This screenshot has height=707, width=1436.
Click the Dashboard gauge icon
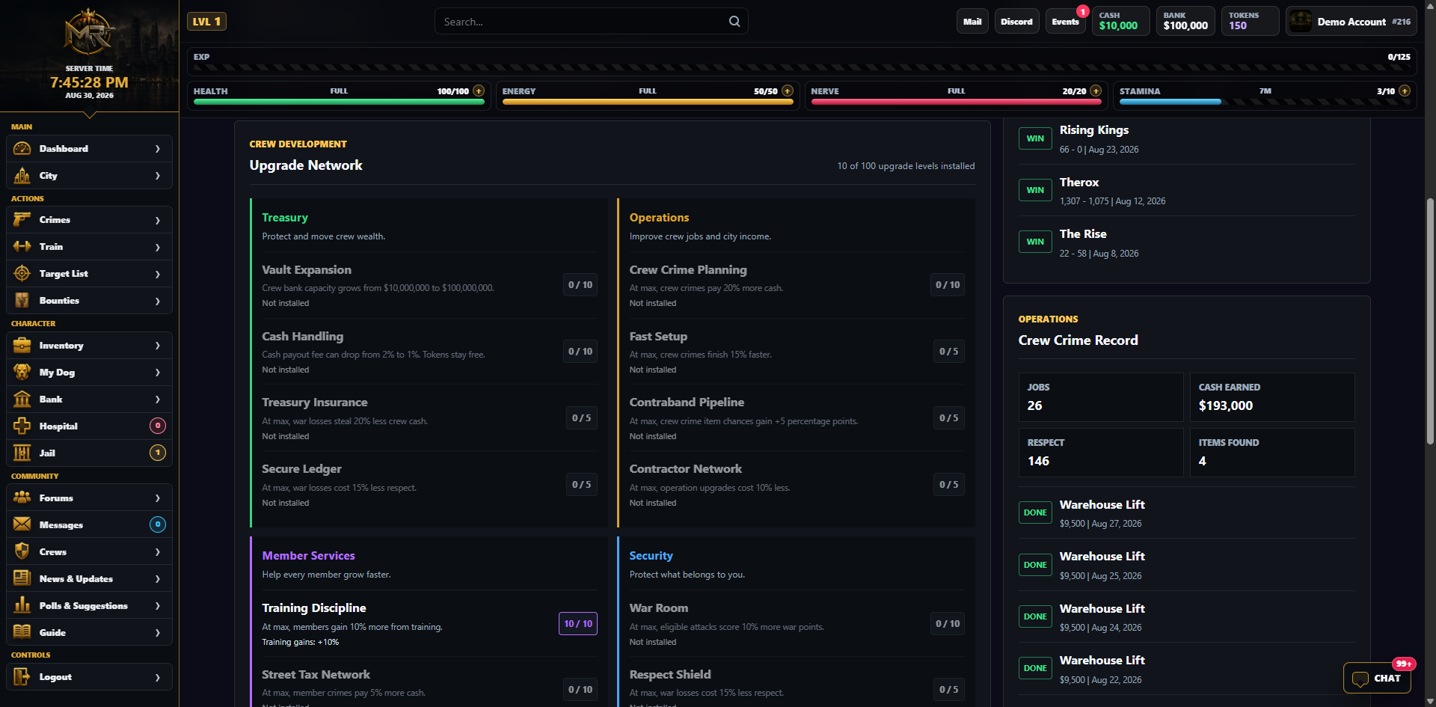pos(22,149)
